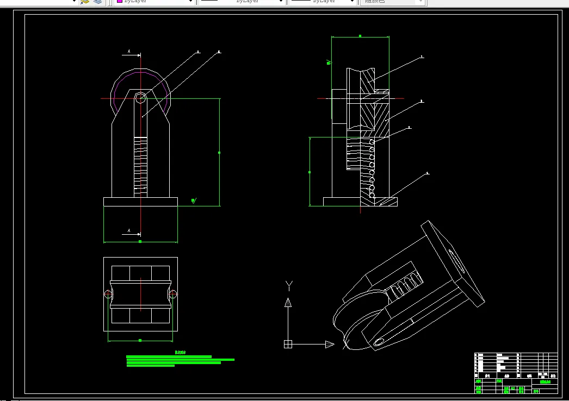This screenshot has height=401, width=569.
Task: Select the lower section arrow labeled A
Action: (131, 233)
